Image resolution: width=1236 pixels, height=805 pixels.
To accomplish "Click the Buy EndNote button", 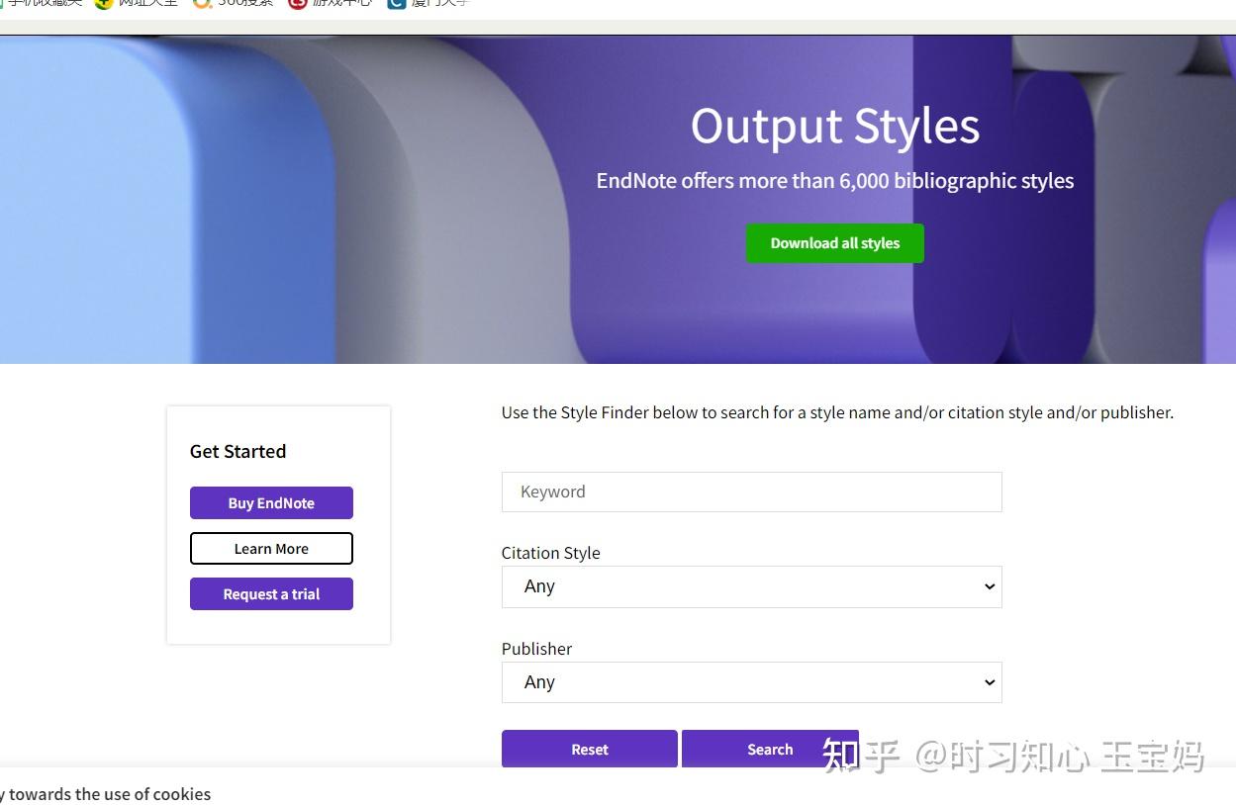I will pos(271,502).
